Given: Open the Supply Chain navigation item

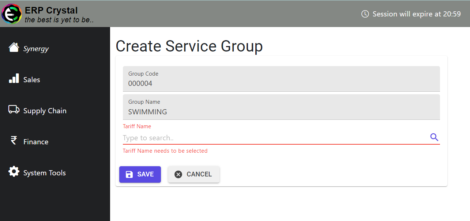Looking at the screenshot, I should point(45,110).
